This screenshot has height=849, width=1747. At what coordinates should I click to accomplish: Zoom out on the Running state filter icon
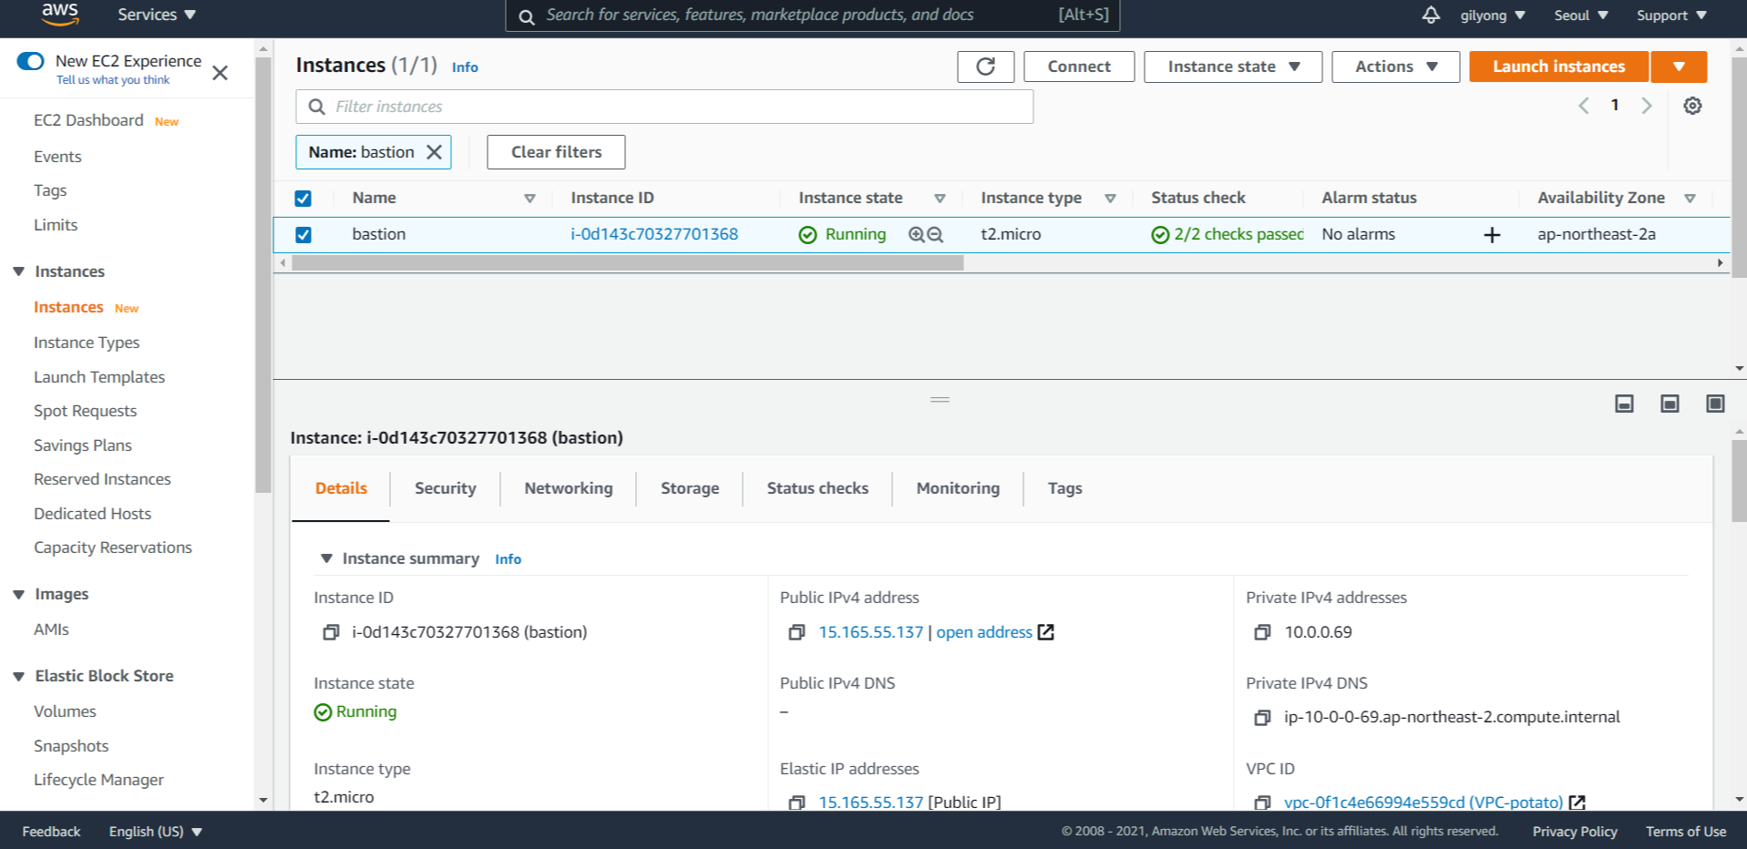tap(935, 235)
